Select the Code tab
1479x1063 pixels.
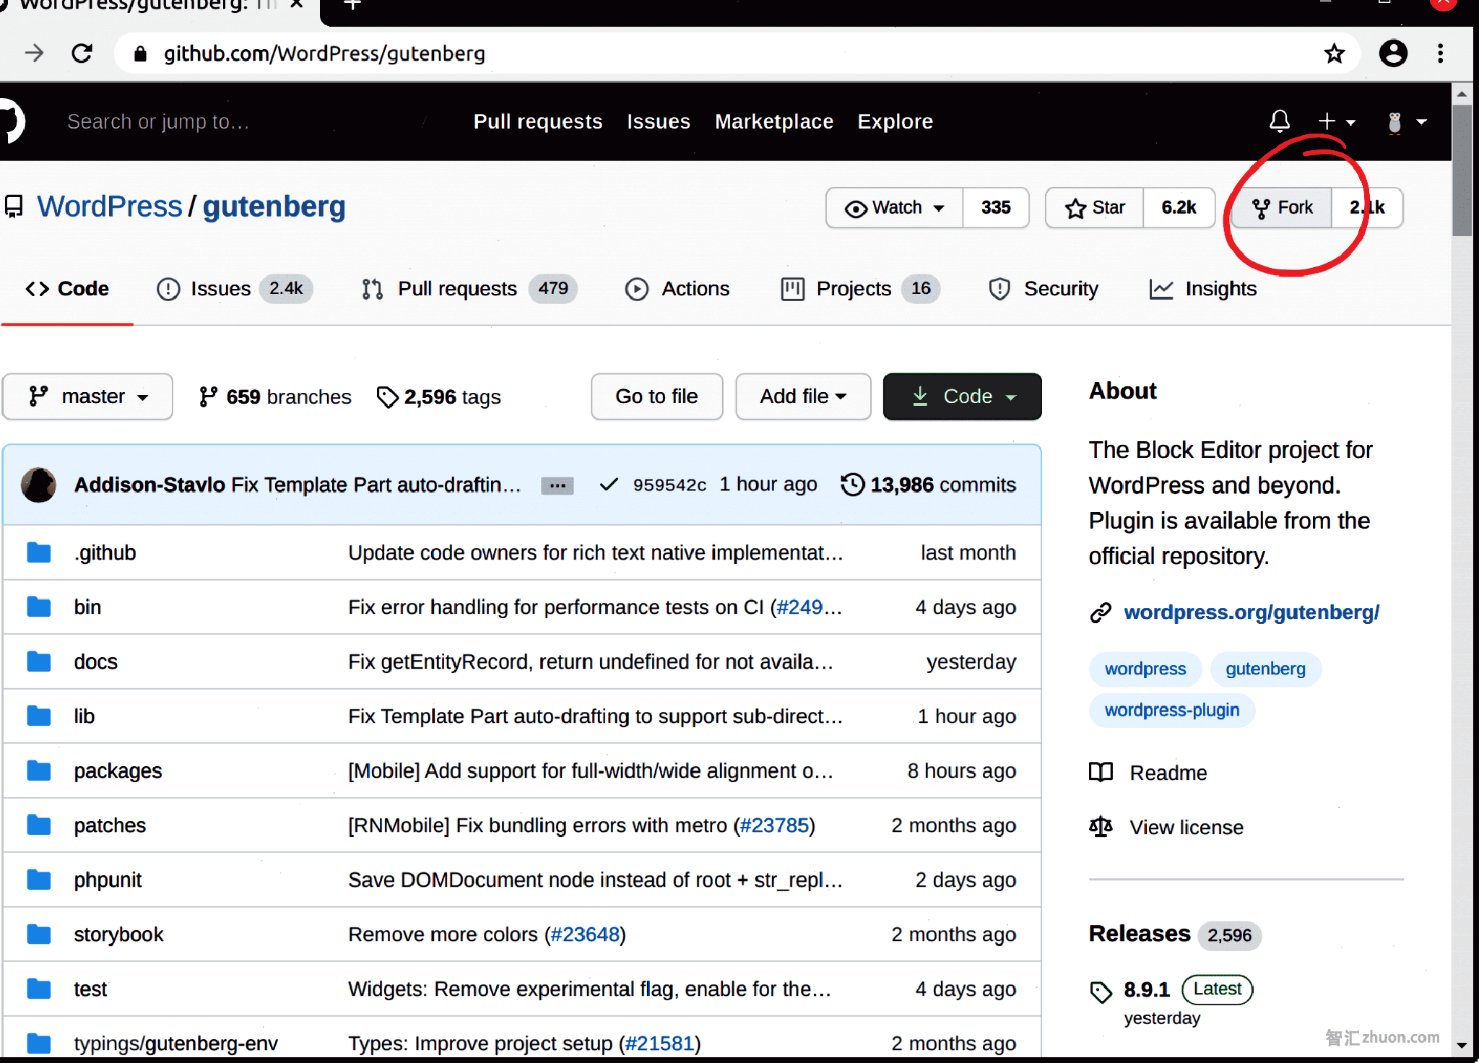[x=67, y=289]
